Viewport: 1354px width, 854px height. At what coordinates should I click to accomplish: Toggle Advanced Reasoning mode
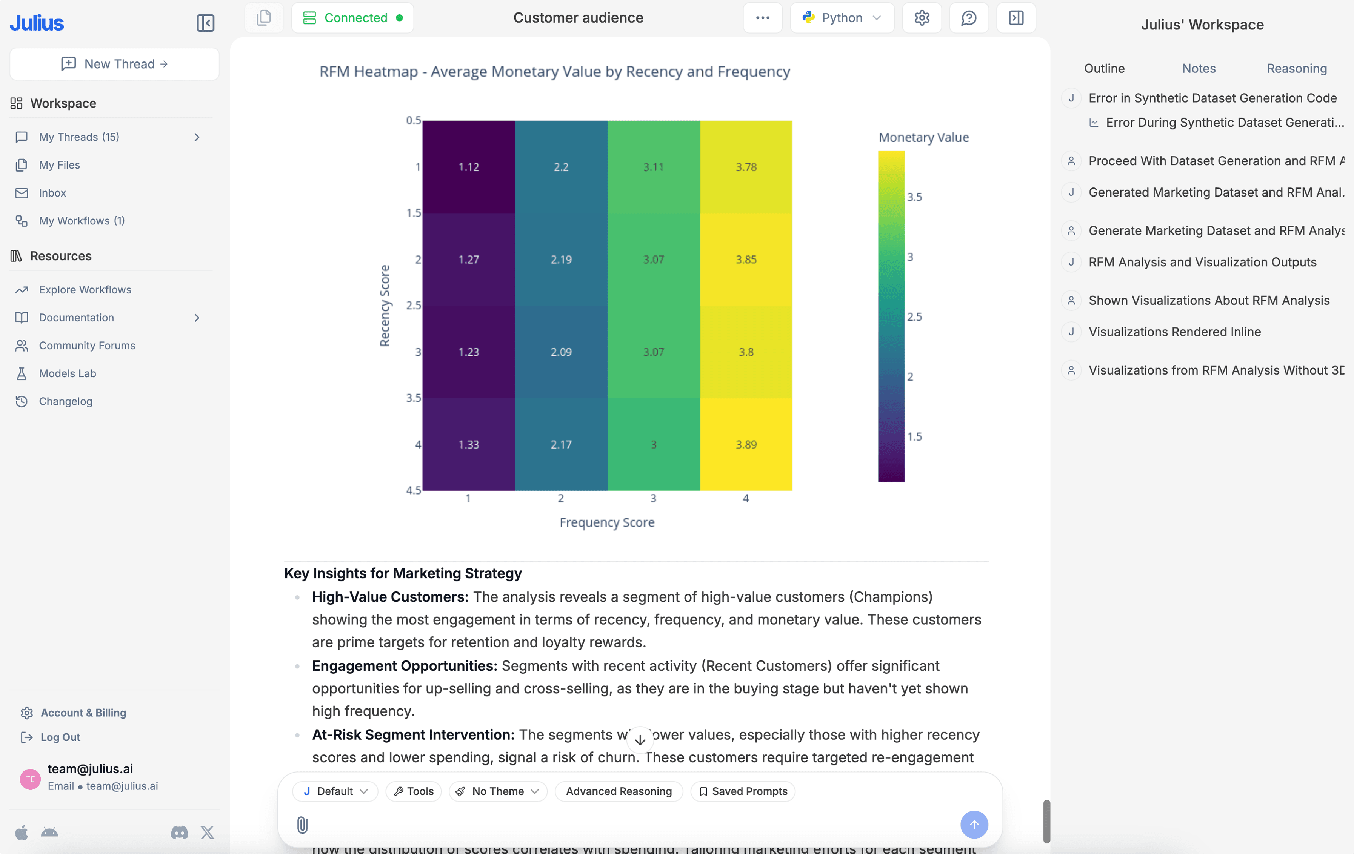[x=619, y=791]
